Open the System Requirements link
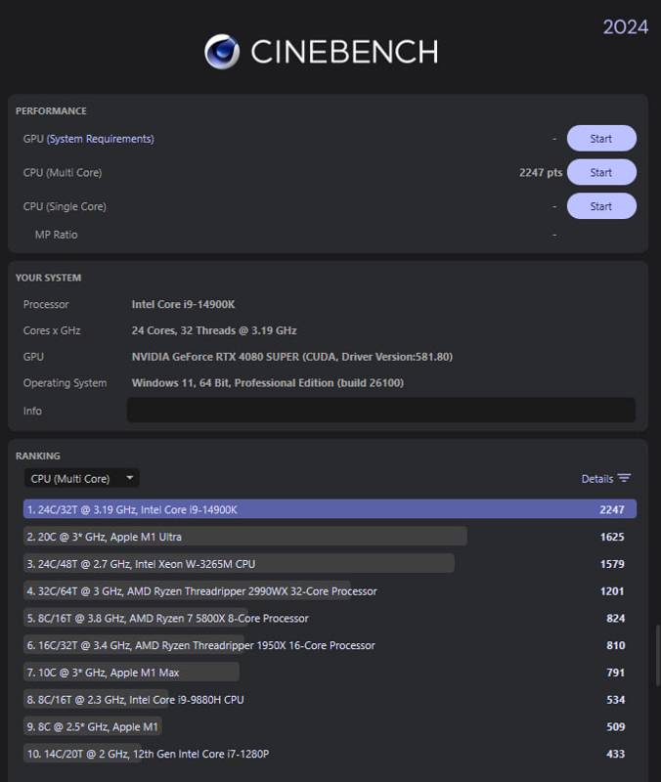The width and height of the screenshot is (661, 782). point(101,139)
